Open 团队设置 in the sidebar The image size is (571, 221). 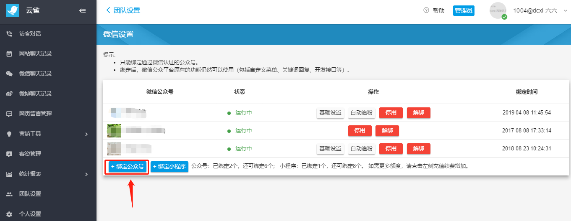click(x=30, y=194)
